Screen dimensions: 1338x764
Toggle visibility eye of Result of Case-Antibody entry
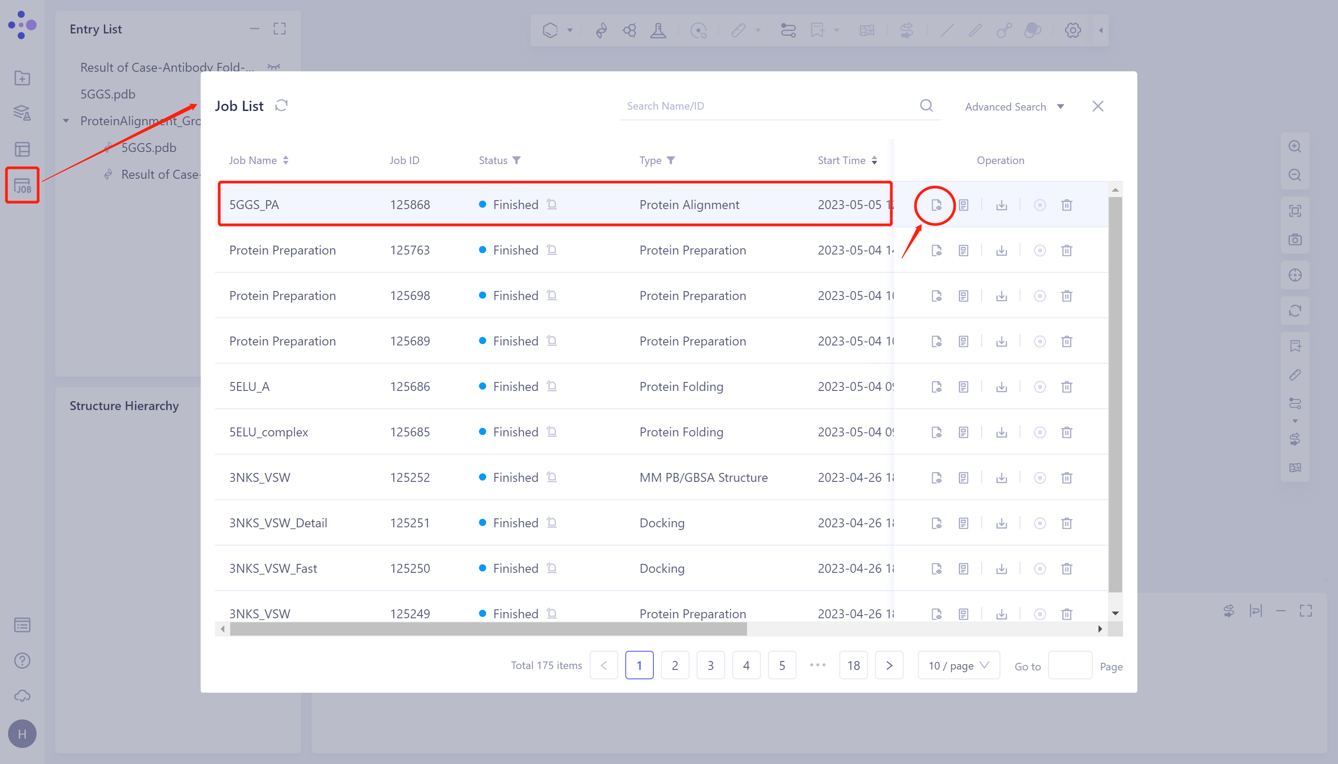click(274, 67)
